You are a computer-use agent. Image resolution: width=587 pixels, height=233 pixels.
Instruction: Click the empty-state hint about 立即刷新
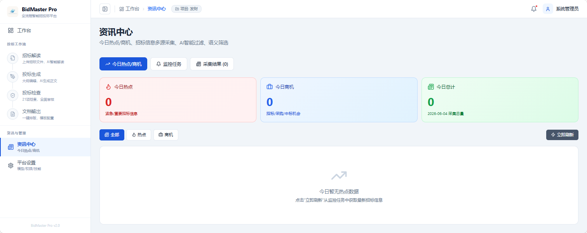[339, 200]
